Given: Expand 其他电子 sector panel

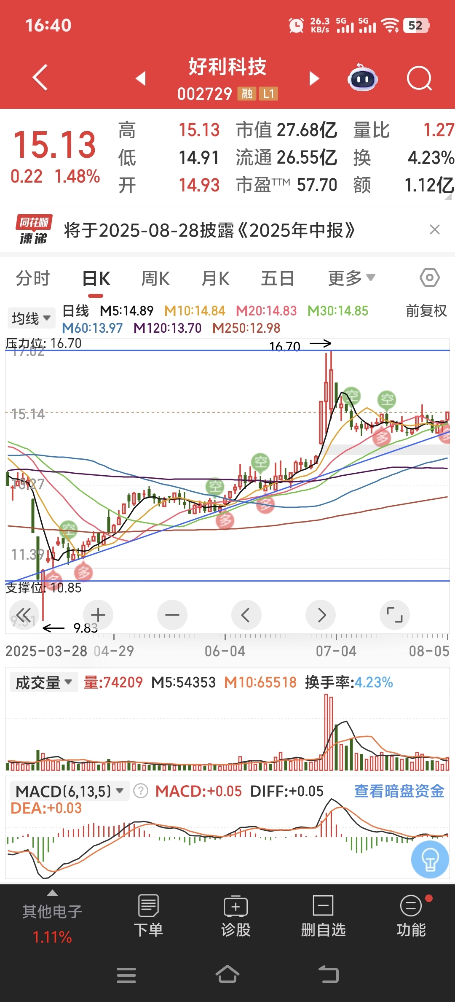Looking at the screenshot, I should point(52,916).
